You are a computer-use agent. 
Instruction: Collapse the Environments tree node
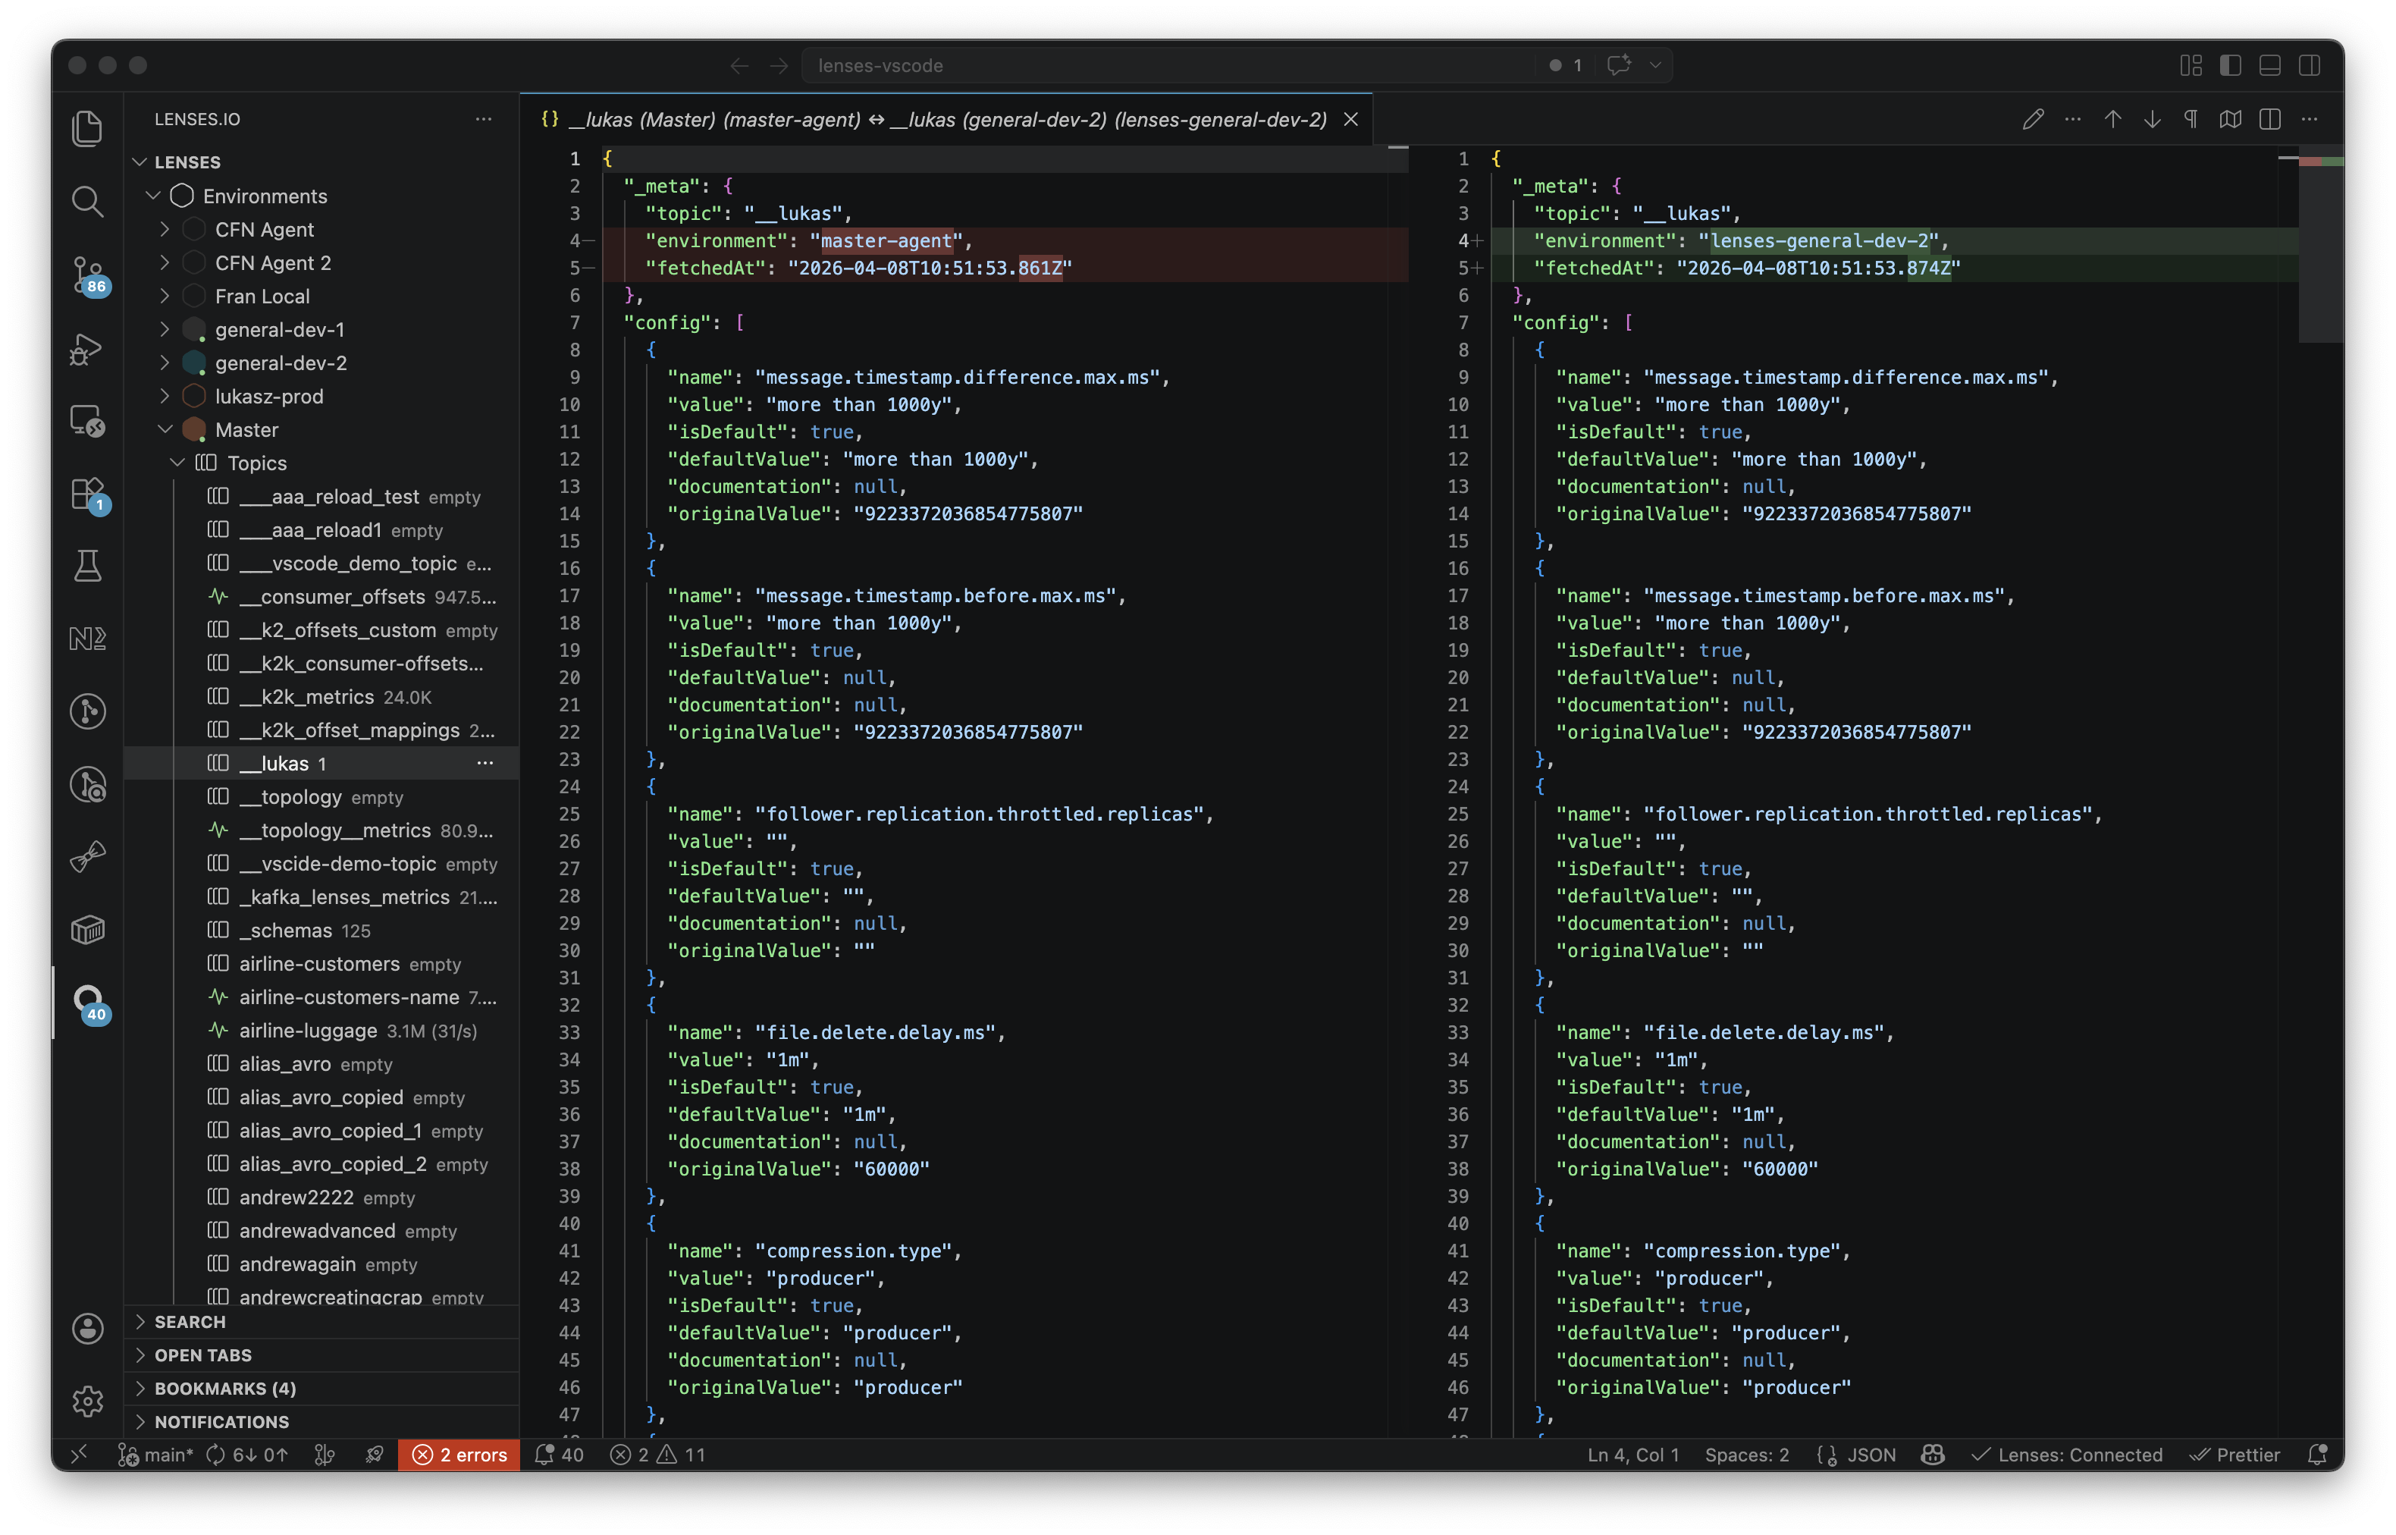tap(153, 196)
